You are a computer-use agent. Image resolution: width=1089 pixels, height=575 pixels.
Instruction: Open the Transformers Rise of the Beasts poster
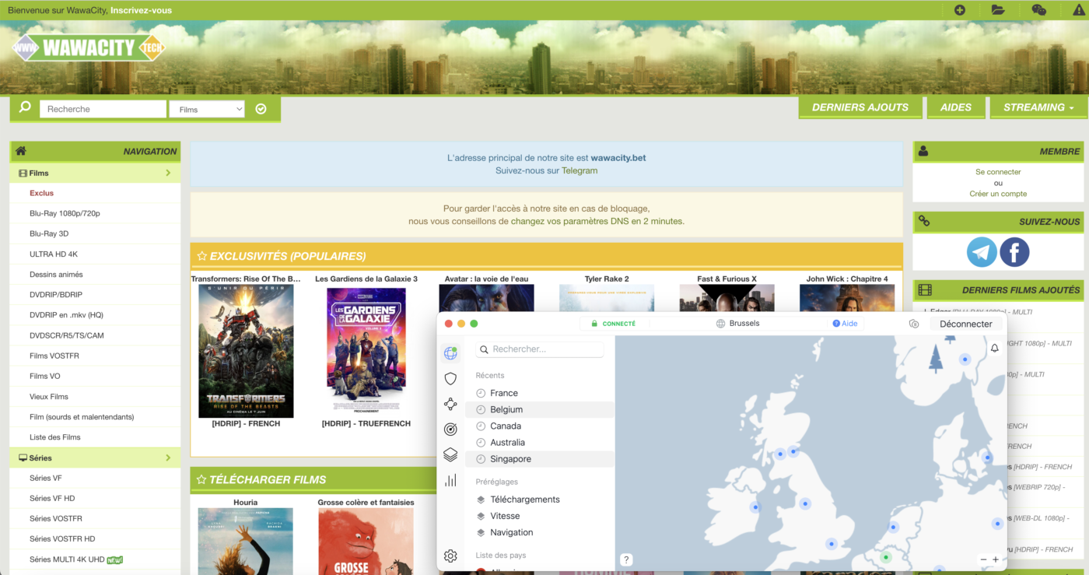(246, 351)
